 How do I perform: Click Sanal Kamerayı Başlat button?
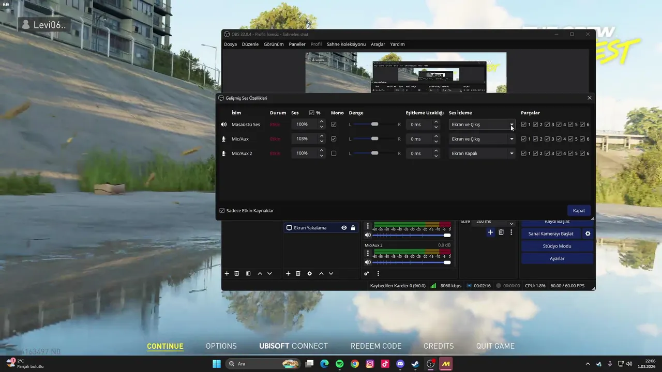tap(550, 234)
